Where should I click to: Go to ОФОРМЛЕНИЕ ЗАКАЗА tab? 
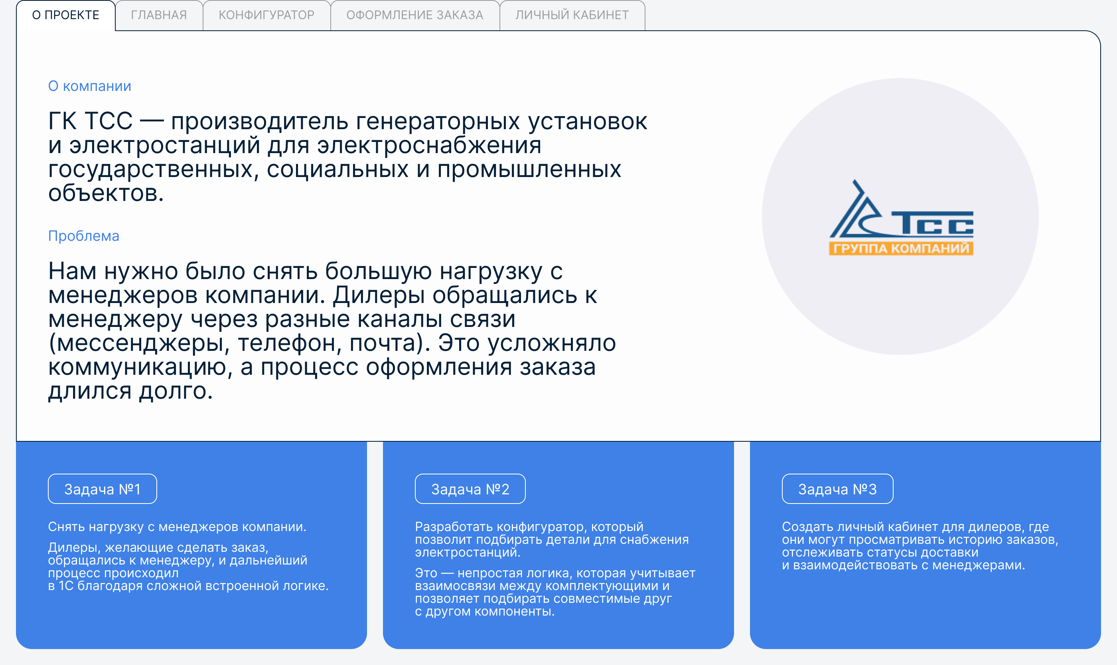(x=414, y=15)
